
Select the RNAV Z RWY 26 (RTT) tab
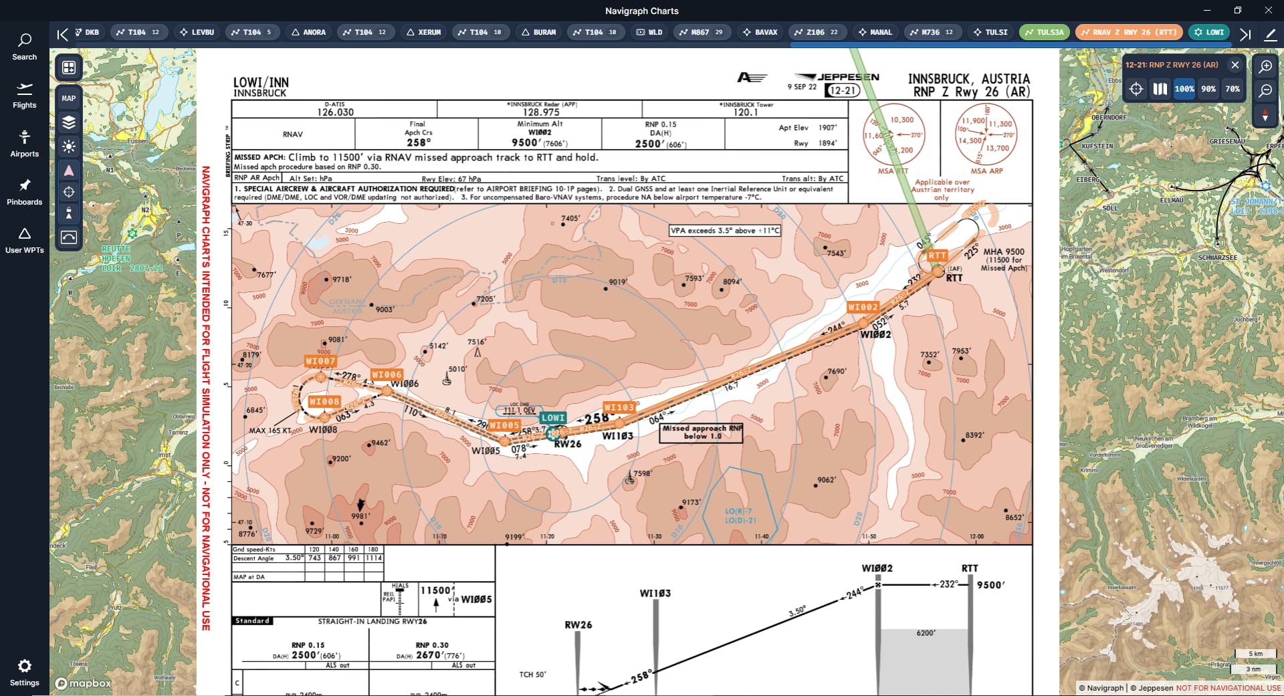tap(1128, 32)
